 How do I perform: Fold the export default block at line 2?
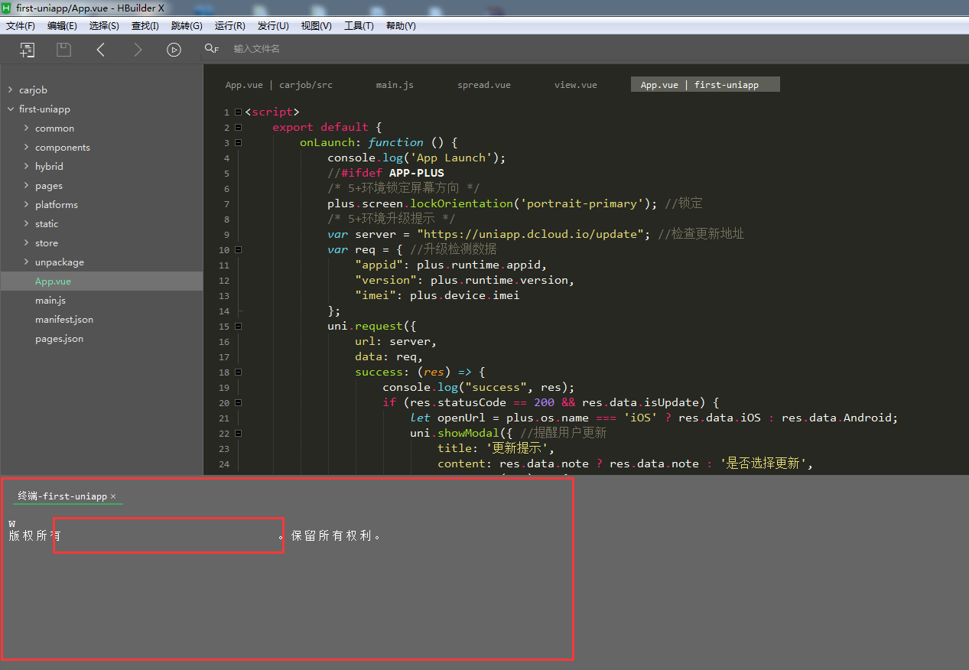238,128
